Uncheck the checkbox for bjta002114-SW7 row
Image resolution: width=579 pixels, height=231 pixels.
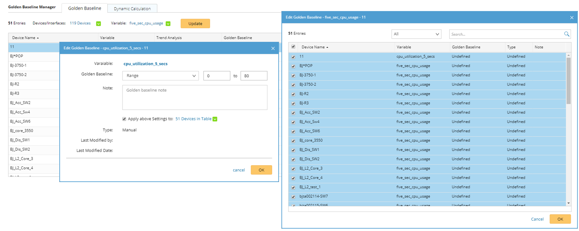(293, 197)
